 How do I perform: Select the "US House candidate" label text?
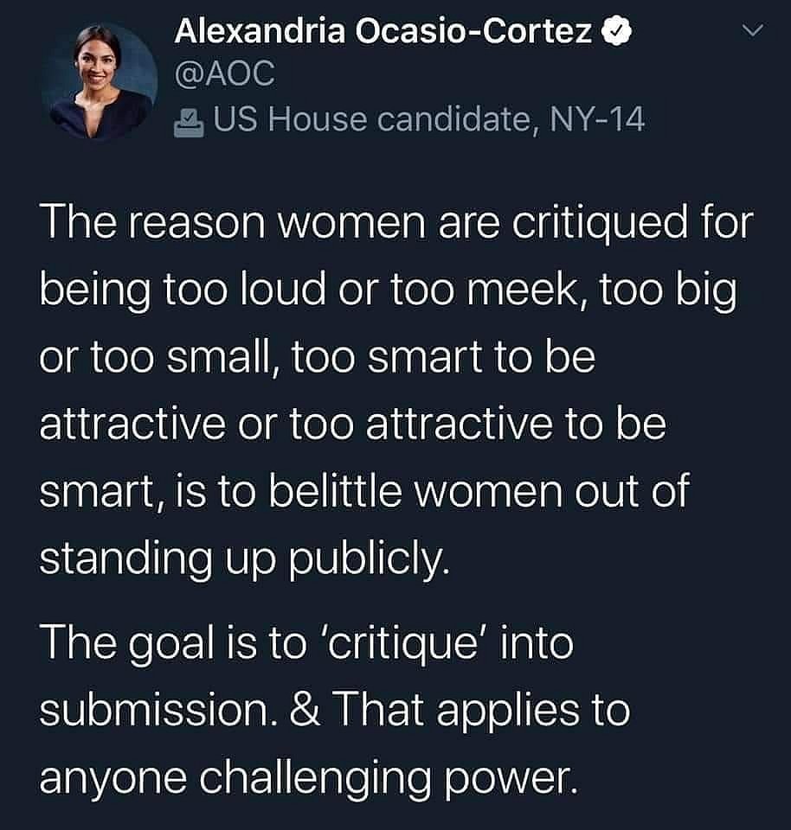click(372, 118)
